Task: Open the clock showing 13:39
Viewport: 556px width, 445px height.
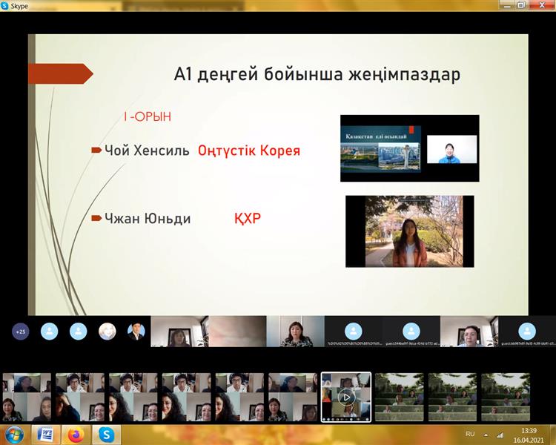Action: 529,434
